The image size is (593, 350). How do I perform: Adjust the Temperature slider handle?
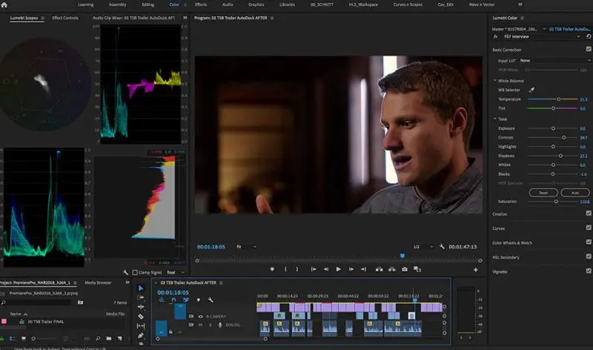tap(559, 99)
